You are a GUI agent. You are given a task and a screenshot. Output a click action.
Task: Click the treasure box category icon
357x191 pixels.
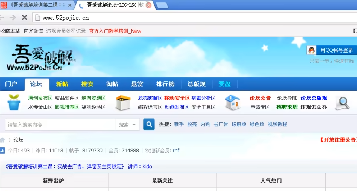click(123, 103)
